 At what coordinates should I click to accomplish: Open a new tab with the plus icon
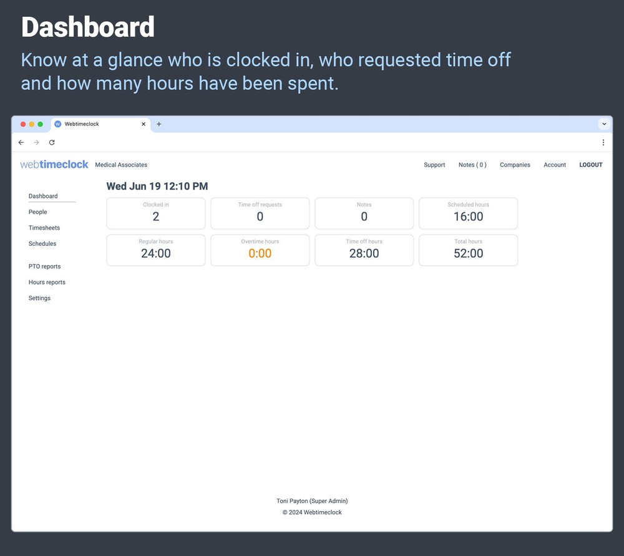[158, 124]
